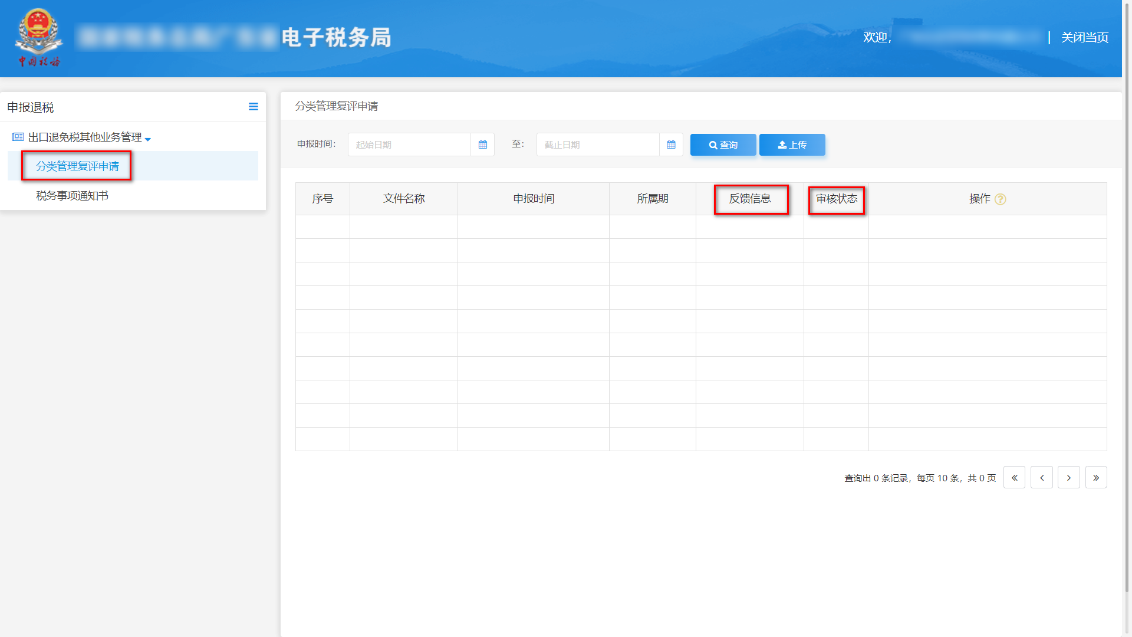Click the 上传 upload button
The height and width of the screenshot is (637, 1132).
(x=792, y=145)
